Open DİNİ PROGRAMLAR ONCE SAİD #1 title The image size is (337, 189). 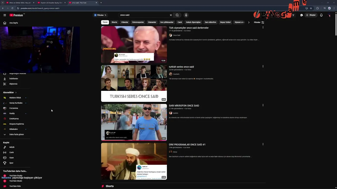pos(187,145)
